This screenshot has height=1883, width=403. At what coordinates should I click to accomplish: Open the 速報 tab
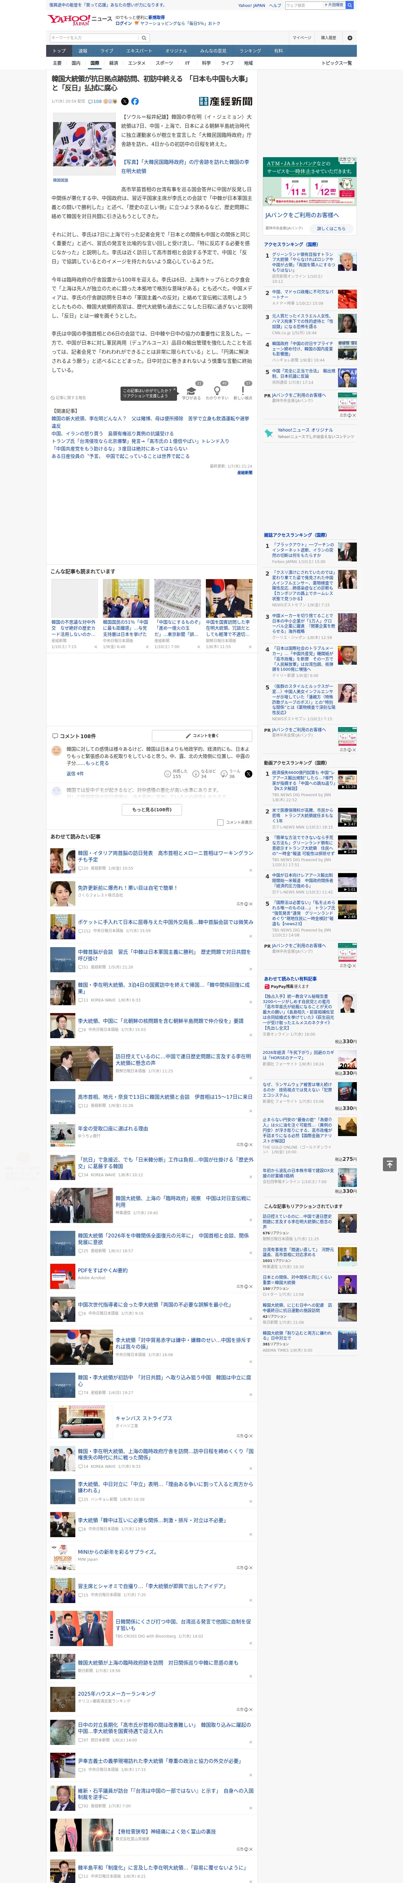pos(83,51)
